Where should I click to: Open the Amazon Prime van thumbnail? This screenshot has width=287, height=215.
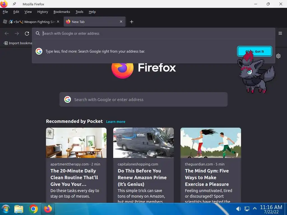(143, 143)
